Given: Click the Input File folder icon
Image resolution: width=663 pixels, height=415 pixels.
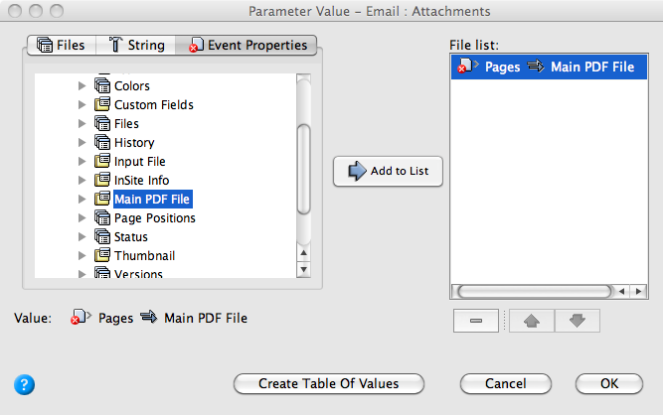Looking at the screenshot, I should click(x=102, y=161).
